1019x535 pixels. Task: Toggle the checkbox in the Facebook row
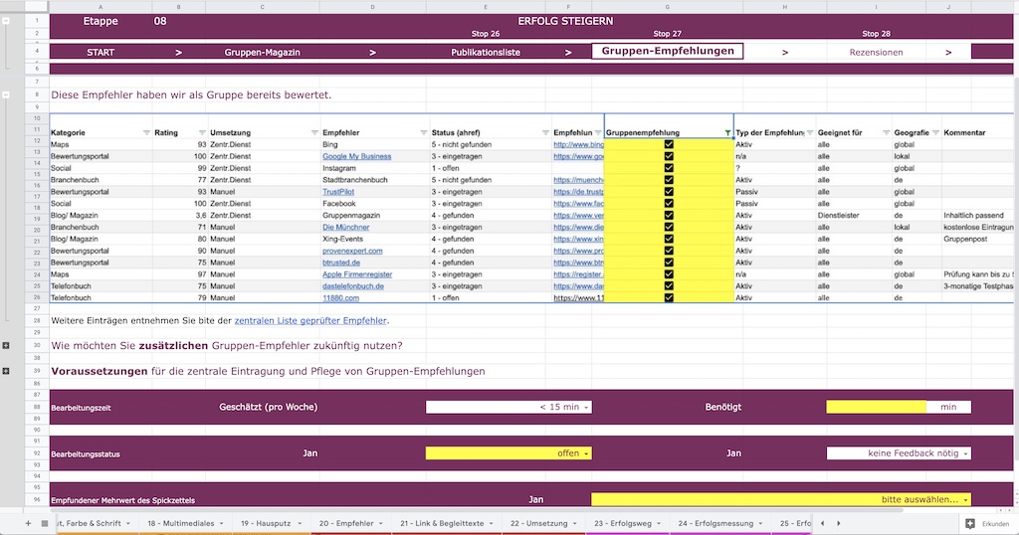pyautogui.click(x=669, y=203)
